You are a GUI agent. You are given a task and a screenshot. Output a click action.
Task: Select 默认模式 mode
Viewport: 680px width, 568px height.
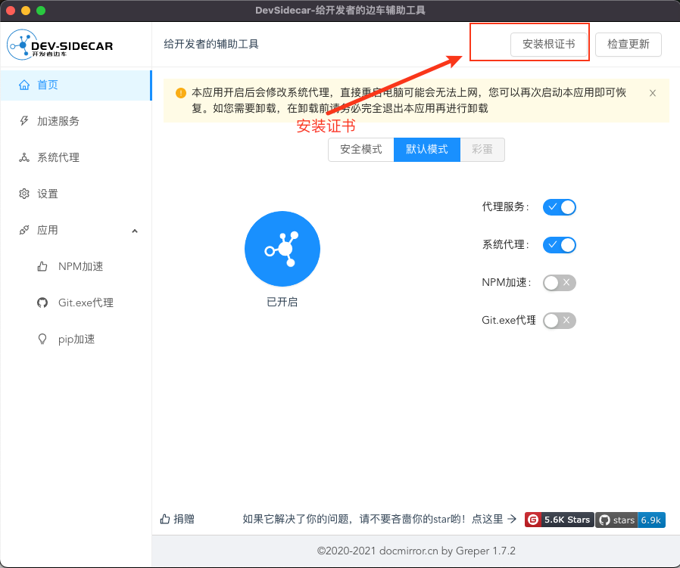[x=427, y=150]
